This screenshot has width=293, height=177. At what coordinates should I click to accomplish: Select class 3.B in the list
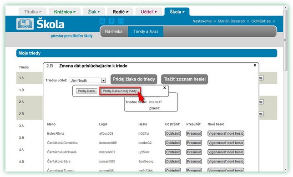point(21,138)
